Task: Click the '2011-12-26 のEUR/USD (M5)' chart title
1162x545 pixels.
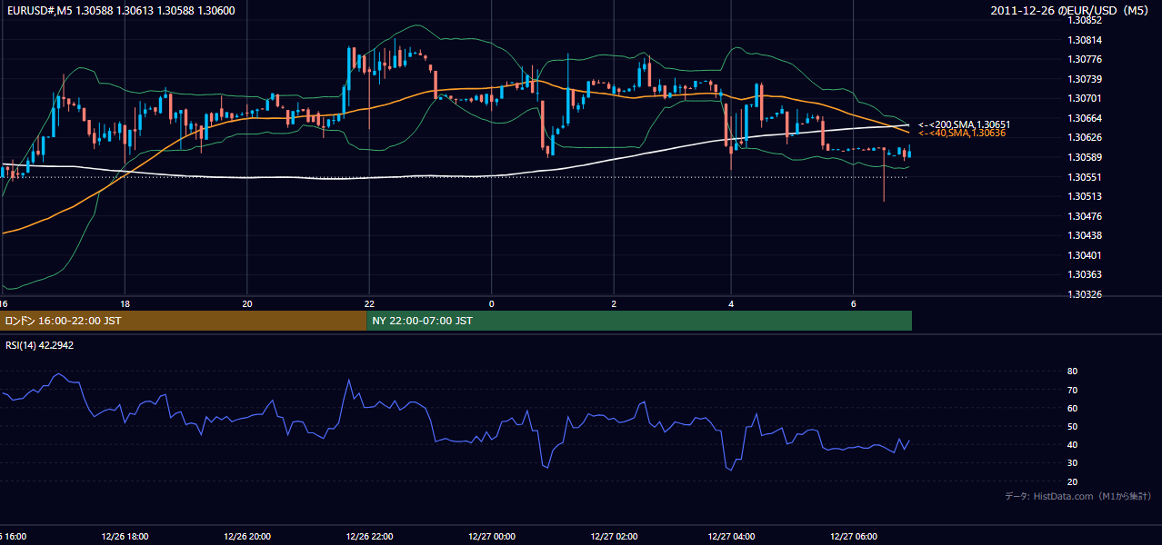Action: click(1070, 10)
